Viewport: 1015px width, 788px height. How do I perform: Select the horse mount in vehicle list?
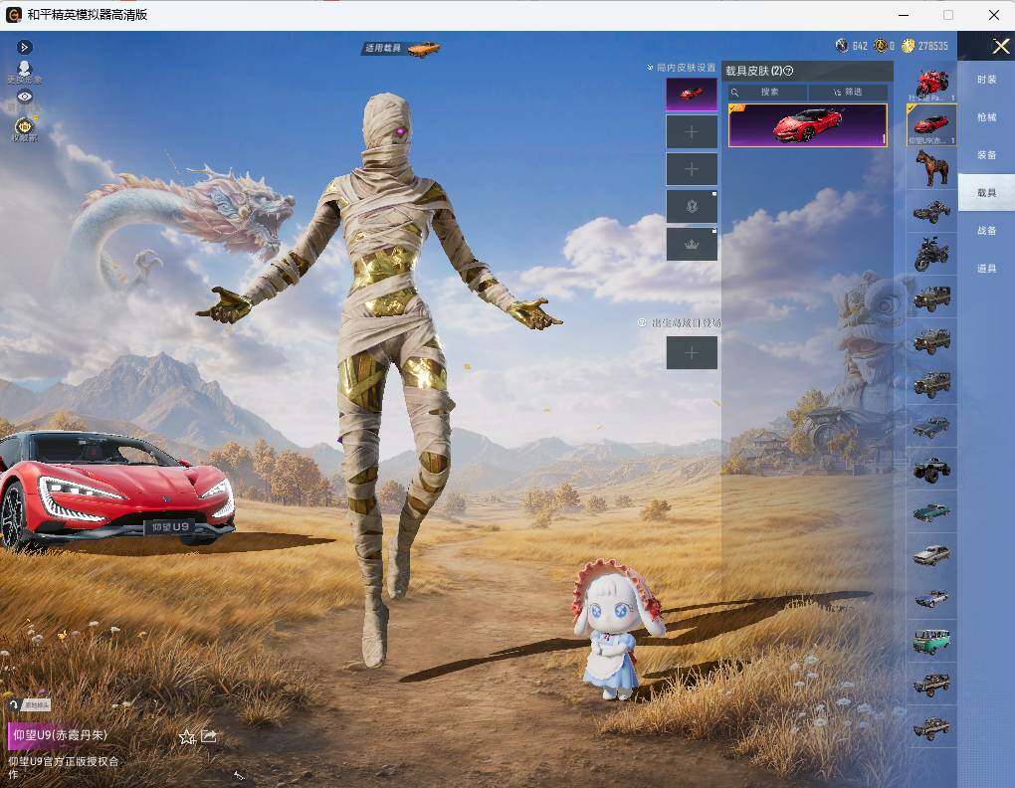click(932, 167)
